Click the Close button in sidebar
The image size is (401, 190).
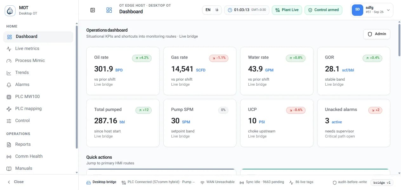(x=16, y=182)
